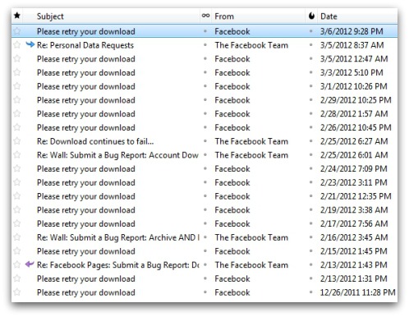Click The Facebook Team sender on 2/25/2012 6:27 AM
The image size is (409, 317).
[x=251, y=141]
